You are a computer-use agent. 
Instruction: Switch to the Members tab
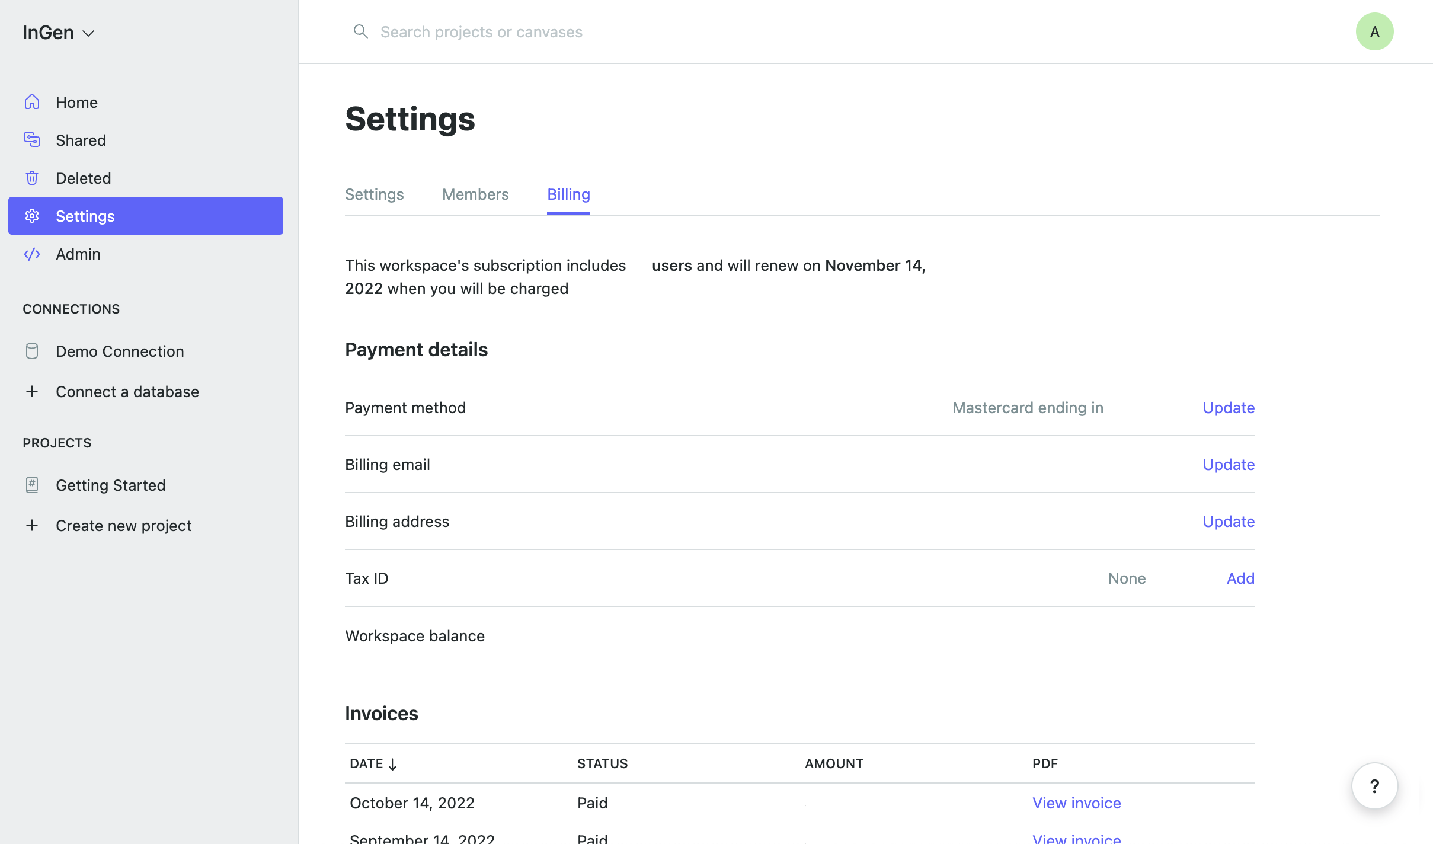click(x=475, y=194)
